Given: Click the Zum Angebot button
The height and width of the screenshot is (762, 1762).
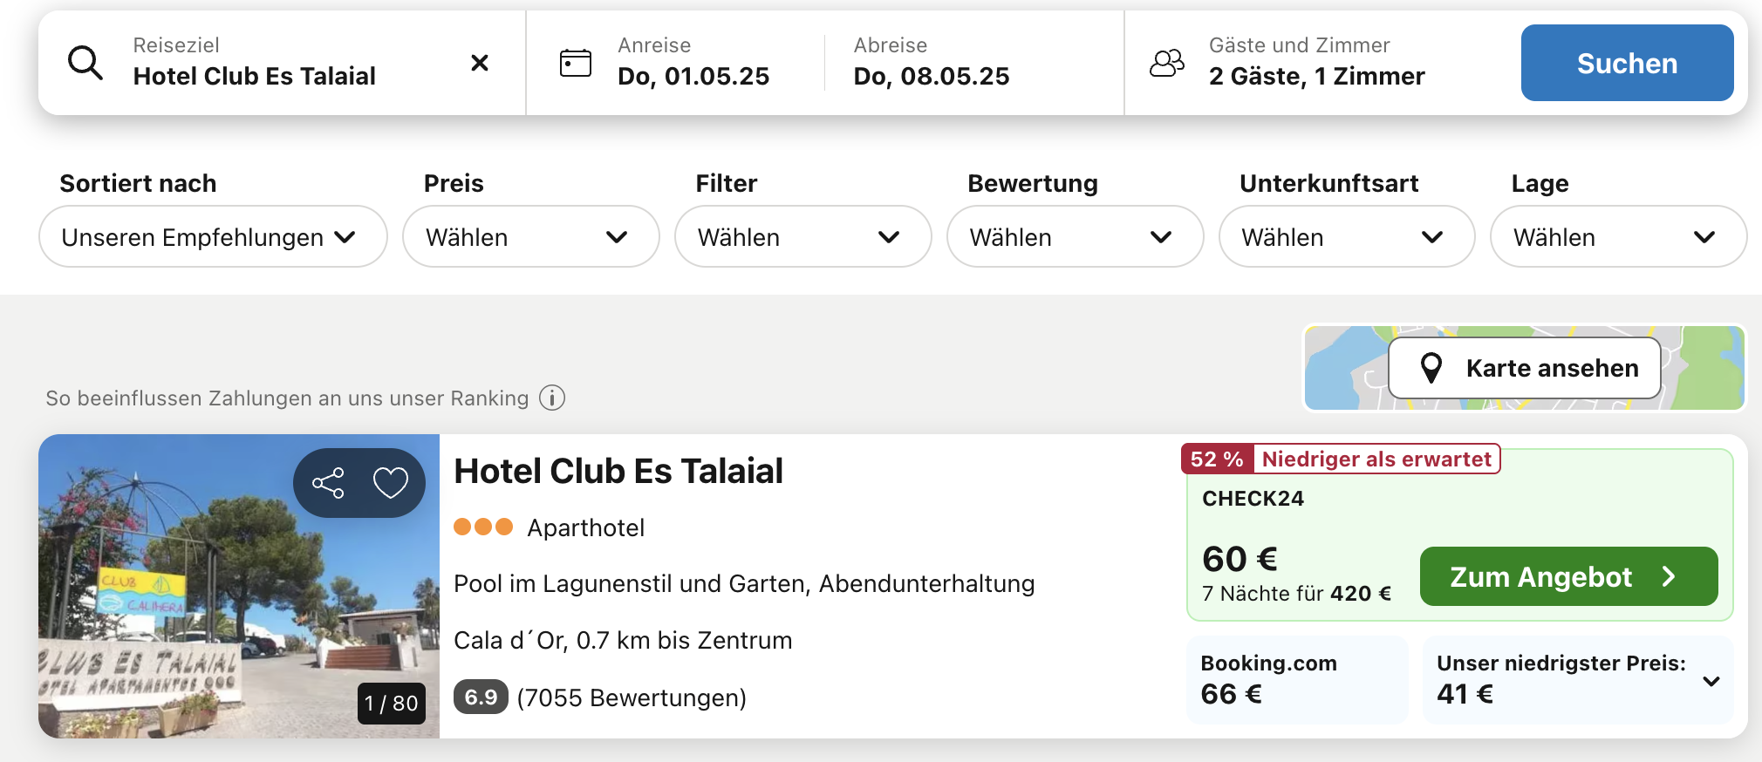Looking at the screenshot, I should click(1568, 576).
